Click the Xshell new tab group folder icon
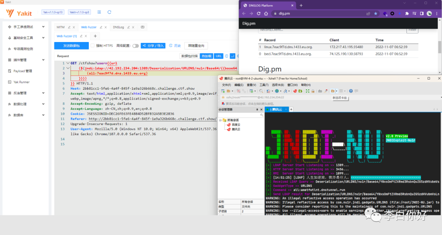This screenshot has height=235, width=442. (x=333, y=91)
